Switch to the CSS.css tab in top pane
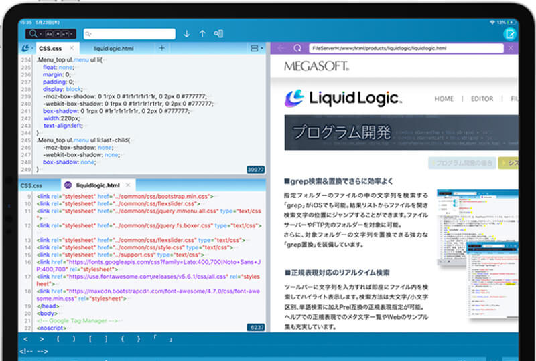This screenshot has width=536, height=361. coord(50,49)
